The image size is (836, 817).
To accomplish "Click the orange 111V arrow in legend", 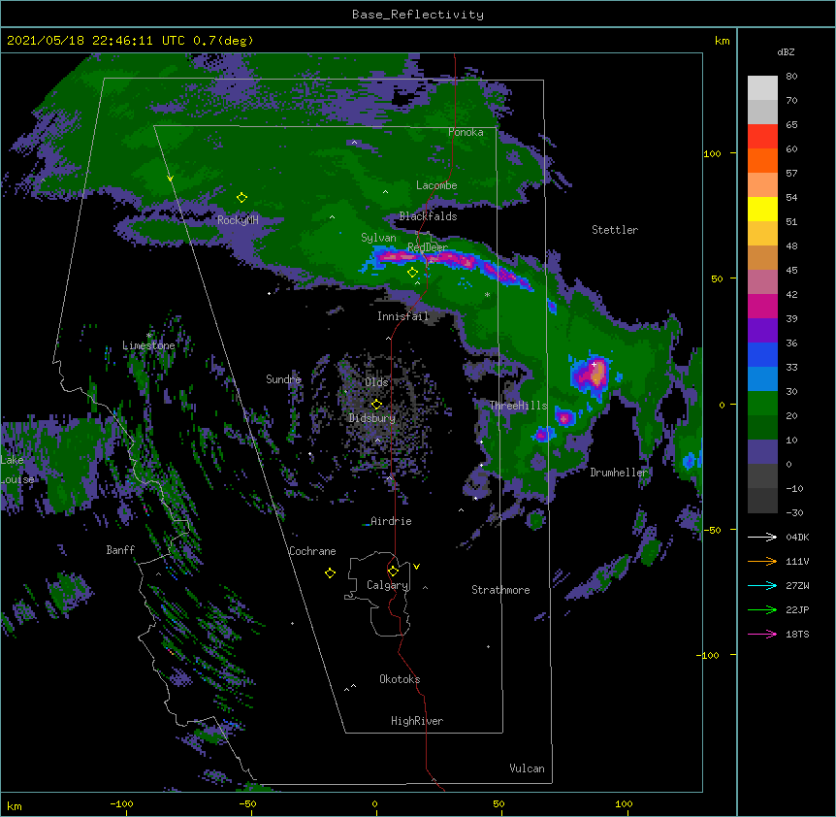I will (x=762, y=561).
